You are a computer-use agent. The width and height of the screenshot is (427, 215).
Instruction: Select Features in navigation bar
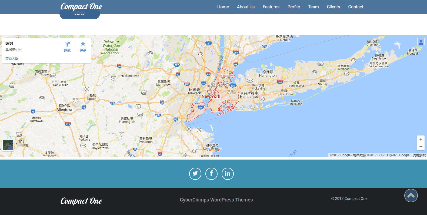(x=271, y=7)
